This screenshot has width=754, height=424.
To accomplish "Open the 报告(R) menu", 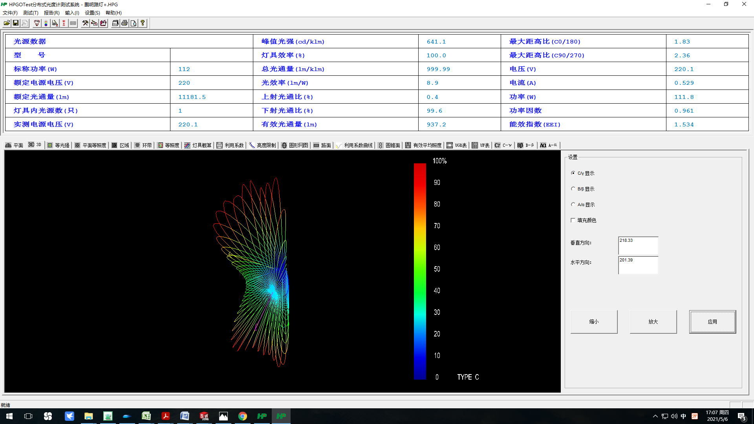I will click(51, 13).
